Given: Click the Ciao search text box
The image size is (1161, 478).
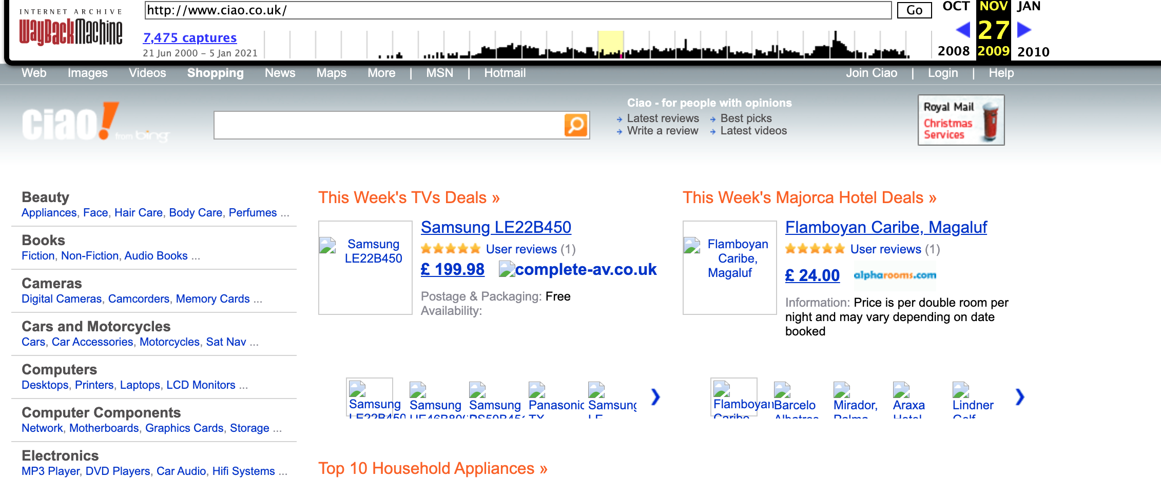Looking at the screenshot, I should coord(389,125).
